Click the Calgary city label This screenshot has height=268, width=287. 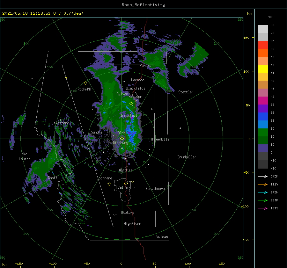(x=124, y=187)
